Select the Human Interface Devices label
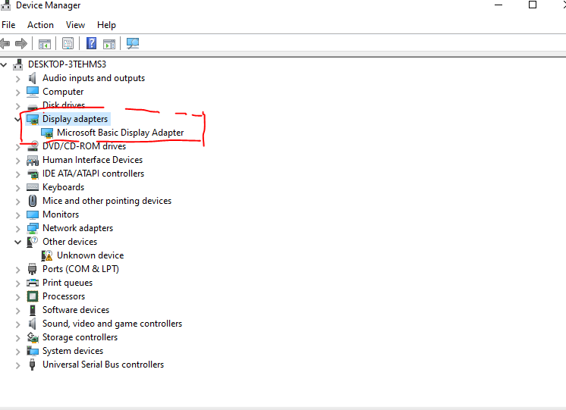The width and height of the screenshot is (566, 410). (93, 160)
